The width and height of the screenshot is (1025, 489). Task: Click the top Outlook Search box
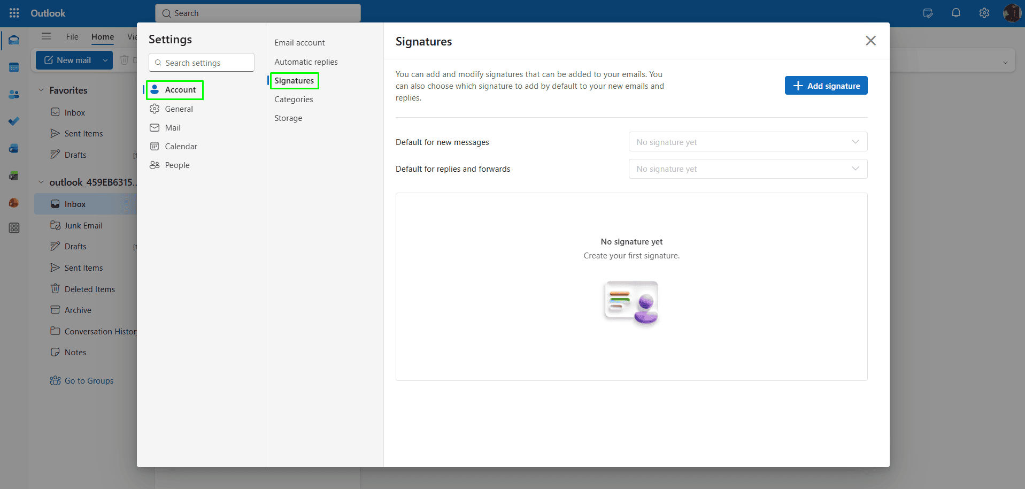pyautogui.click(x=258, y=13)
